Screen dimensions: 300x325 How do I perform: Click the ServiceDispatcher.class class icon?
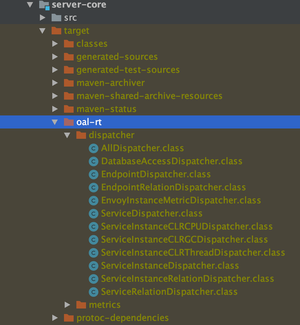pyautogui.click(x=94, y=214)
